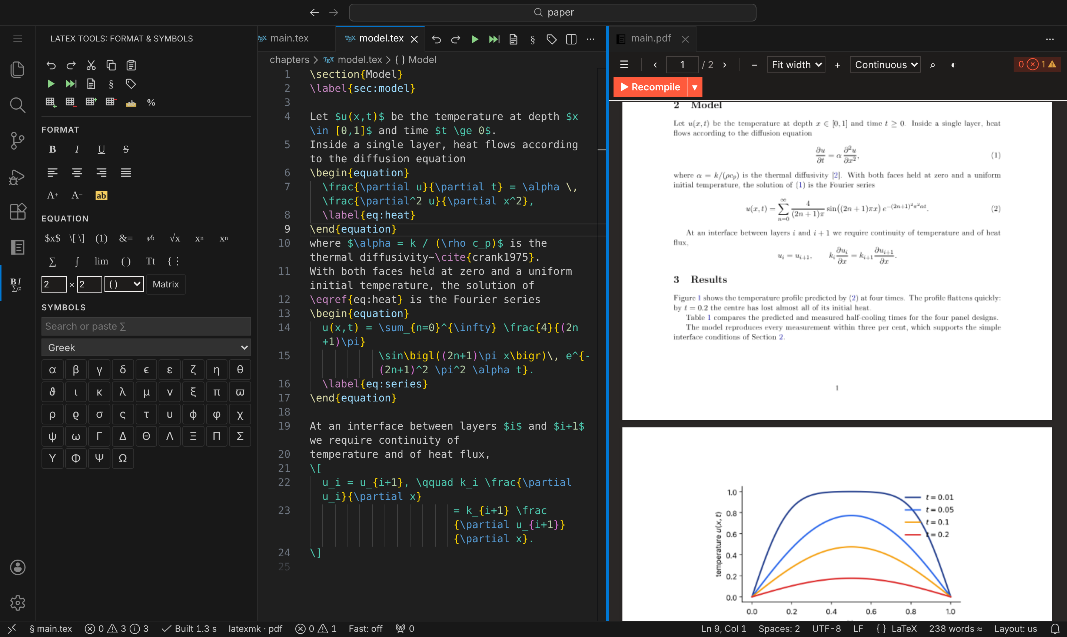Click the Matrix button
The height and width of the screenshot is (637, 1067).
(x=166, y=284)
